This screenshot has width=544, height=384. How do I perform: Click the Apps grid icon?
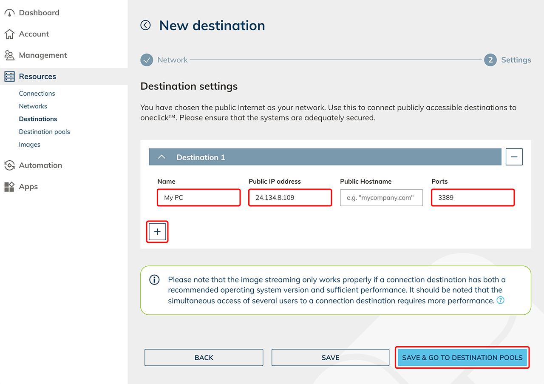pos(9,187)
